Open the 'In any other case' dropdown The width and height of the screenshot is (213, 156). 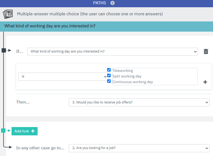(x=139, y=148)
